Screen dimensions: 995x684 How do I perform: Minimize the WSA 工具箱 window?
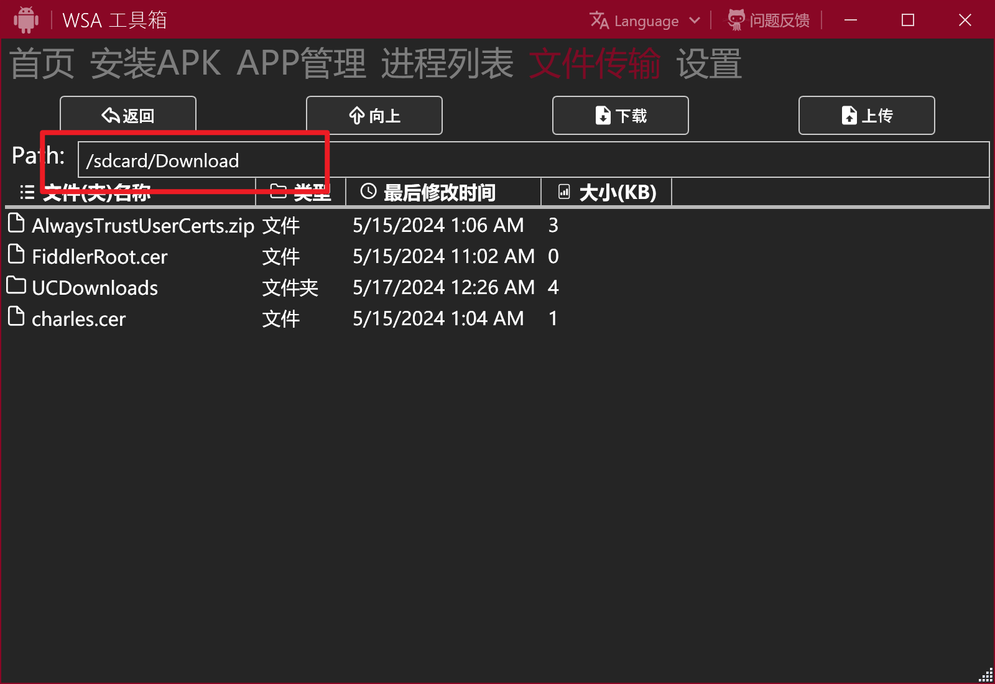click(x=851, y=20)
